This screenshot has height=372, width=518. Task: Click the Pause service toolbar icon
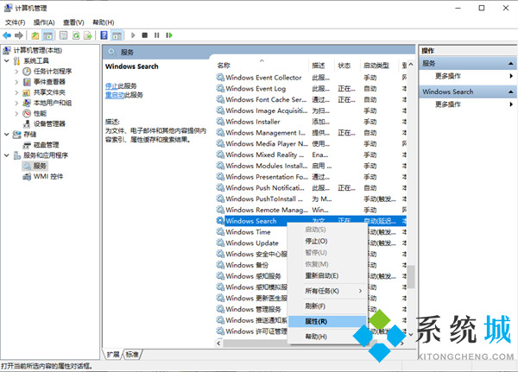156,35
